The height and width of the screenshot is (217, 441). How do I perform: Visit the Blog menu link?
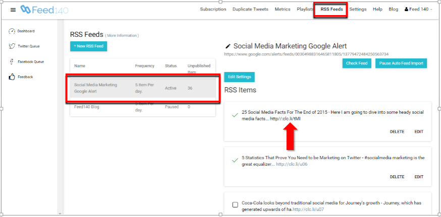393,9
